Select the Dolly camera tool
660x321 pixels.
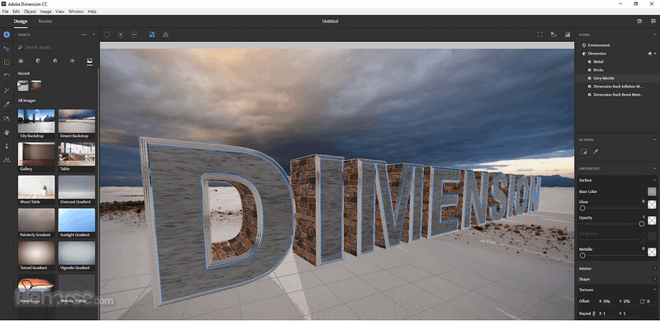click(7, 146)
